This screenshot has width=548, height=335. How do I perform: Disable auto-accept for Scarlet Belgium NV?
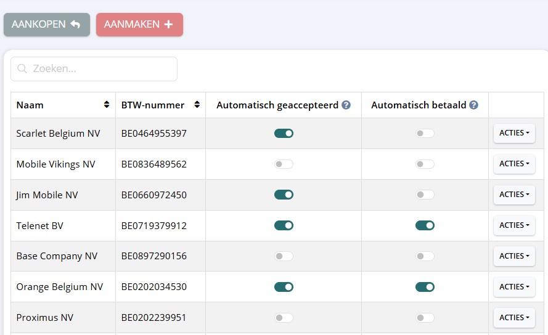(x=284, y=133)
